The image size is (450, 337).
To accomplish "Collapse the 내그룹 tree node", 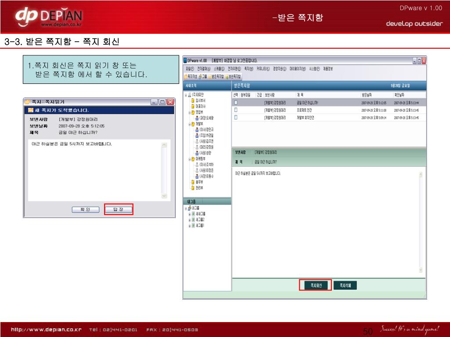I will (x=186, y=208).
